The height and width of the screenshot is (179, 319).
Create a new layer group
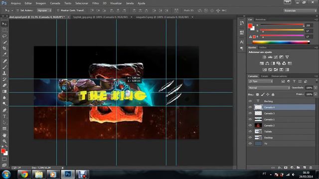point(298,168)
